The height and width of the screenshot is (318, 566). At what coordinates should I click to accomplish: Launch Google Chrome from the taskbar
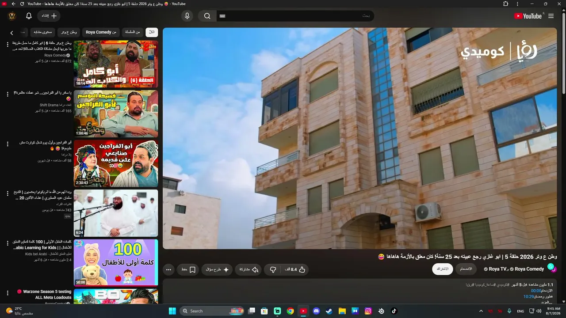pyautogui.click(x=290, y=311)
